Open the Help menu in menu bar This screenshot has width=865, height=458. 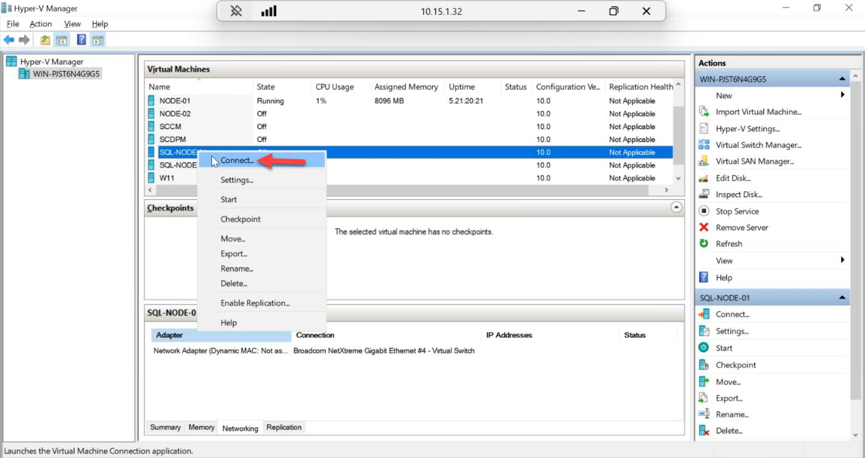click(x=100, y=24)
